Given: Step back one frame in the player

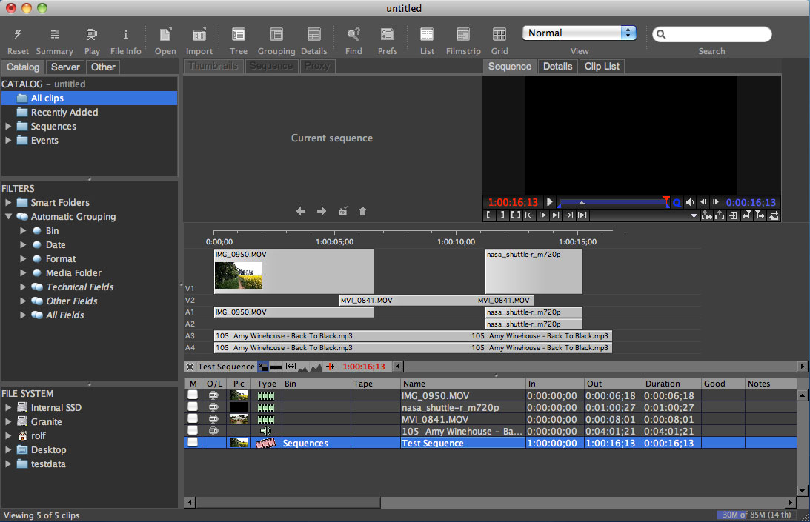Looking at the screenshot, I should (x=703, y=202).
